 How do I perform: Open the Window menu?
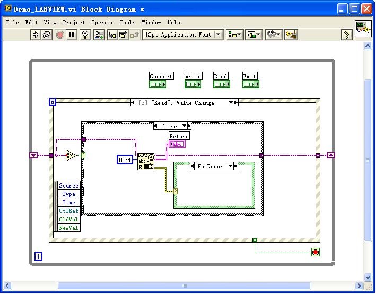click(x=151, y=23)
